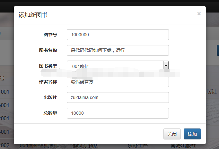Open the 图书类型 dropdown arrow
This screenshot has width=219, height=149.
[x=166, y=65]
